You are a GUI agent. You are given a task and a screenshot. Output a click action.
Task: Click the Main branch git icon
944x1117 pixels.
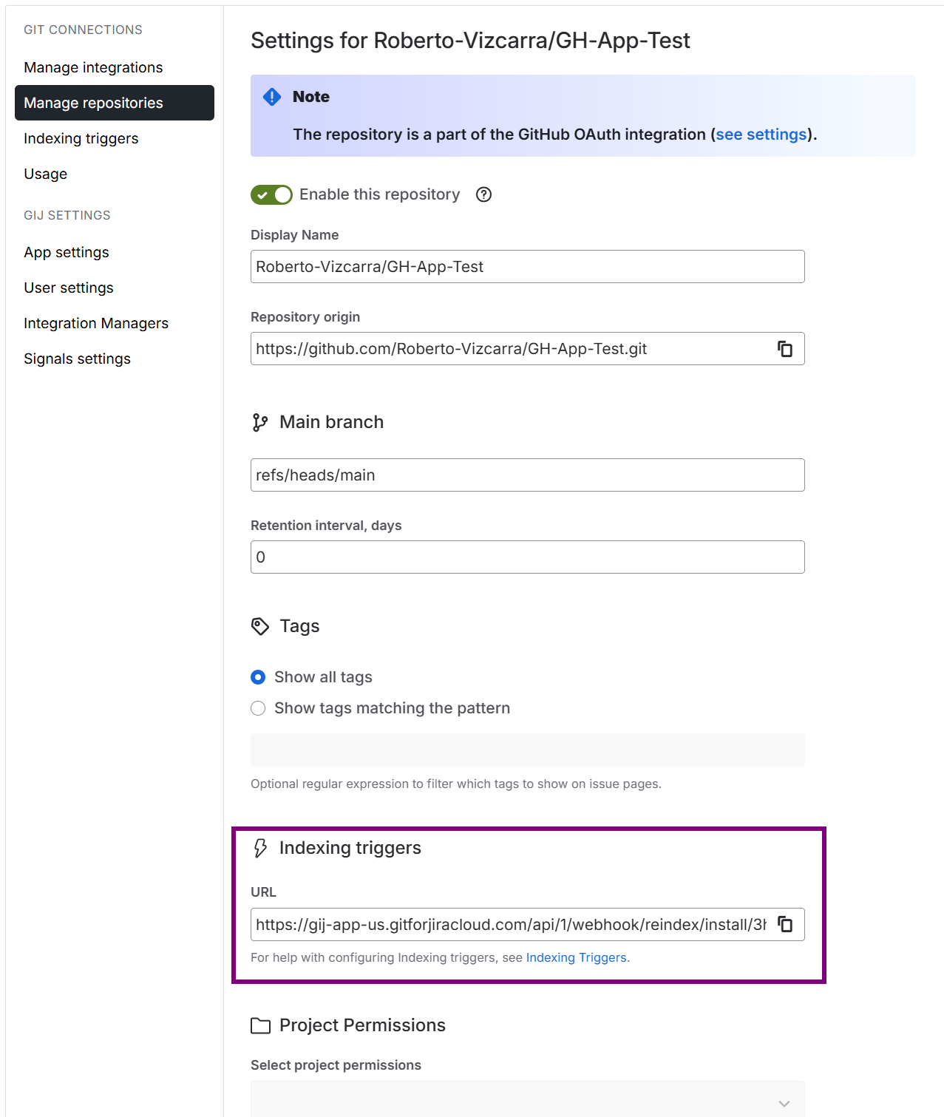(x=260, y=422)
